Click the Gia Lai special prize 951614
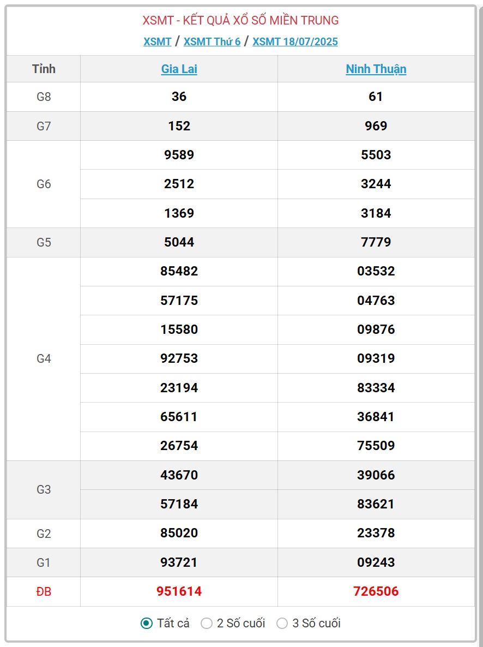This screenshot has height=647, width=483. [x=179, y=591]
